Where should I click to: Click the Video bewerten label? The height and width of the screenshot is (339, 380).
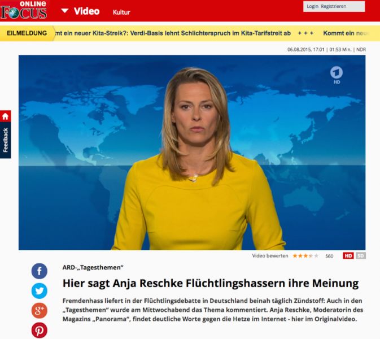(x=270, y=256)
